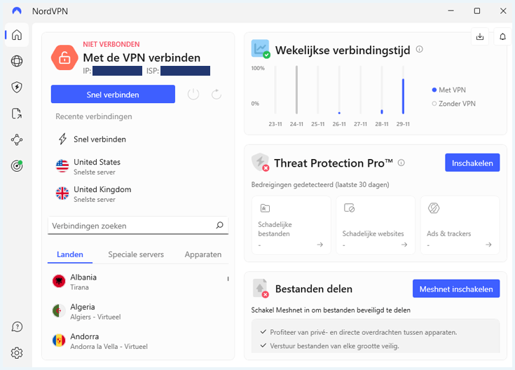Open the help chat bubble icon
Image resolution: width=515 pixels, height=370 pixels.
click(x=17, y=327)
